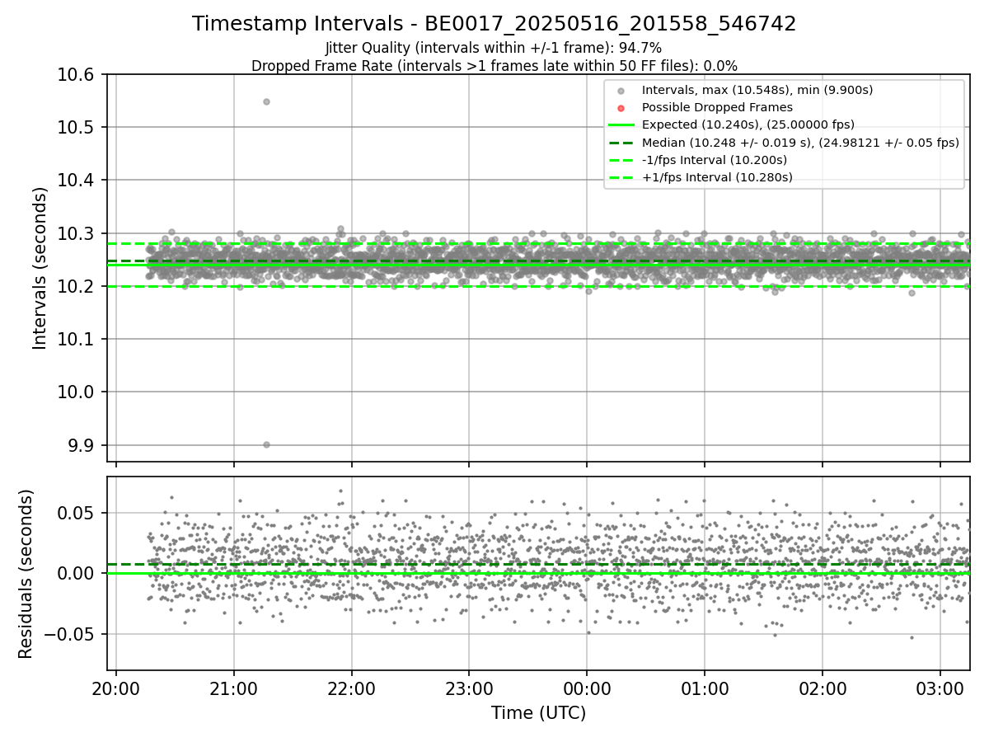This screenshot has height=742, width=989.
Task: Click the outlier data point near 9.900 seconds
Action: (266, 444)
